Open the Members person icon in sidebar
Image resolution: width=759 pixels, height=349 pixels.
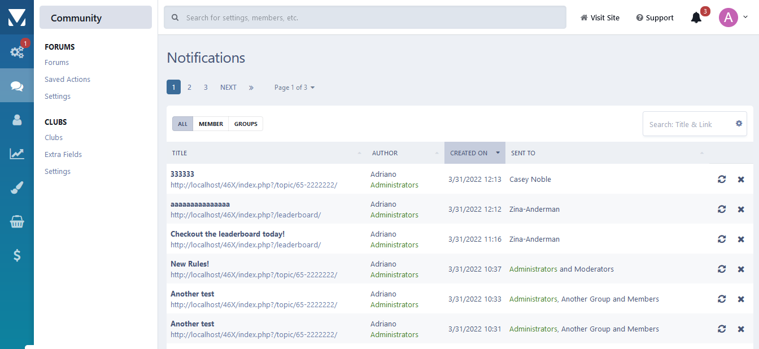(17, 120)
